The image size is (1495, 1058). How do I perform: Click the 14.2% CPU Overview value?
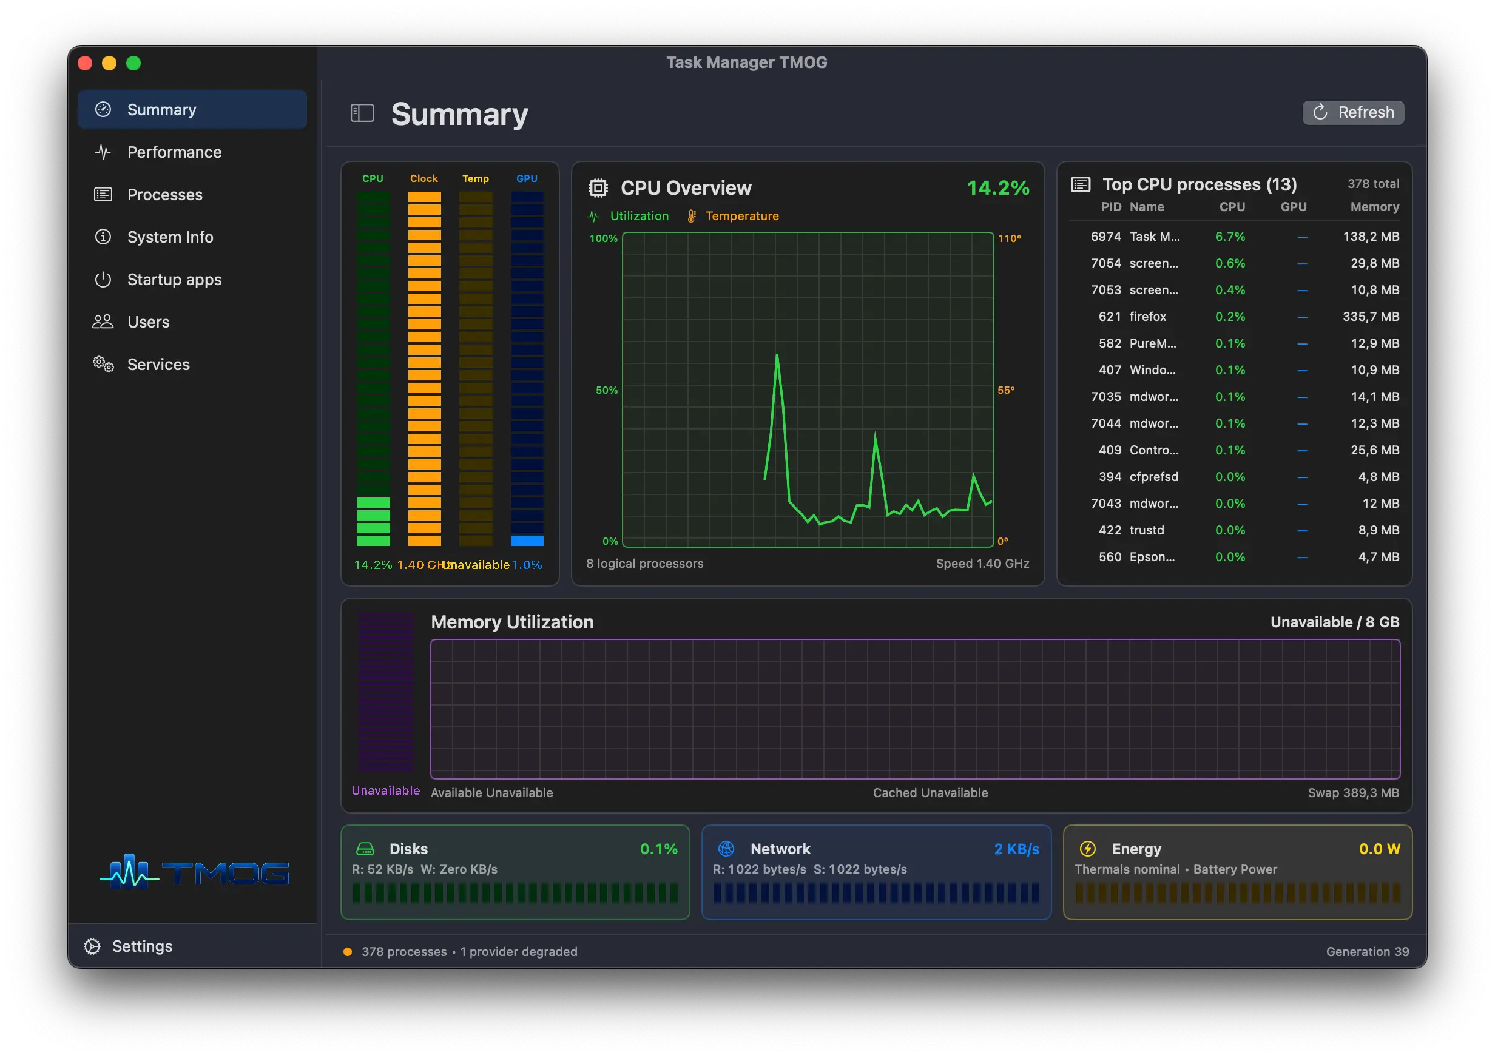tap(998, 188)
